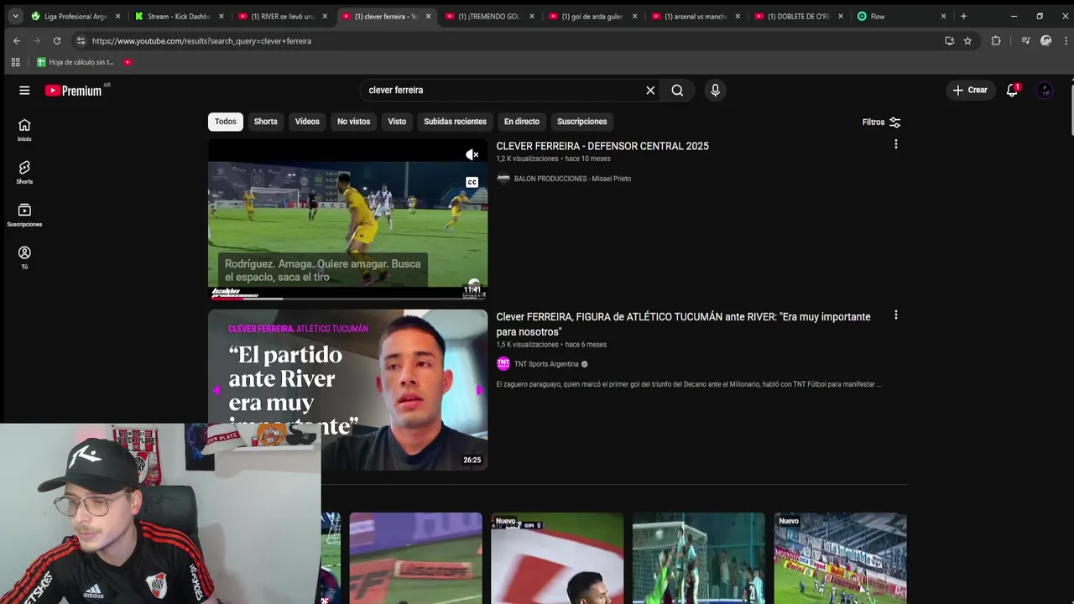Switch to the DOBLETE DE O'REI tab
This screenshot has width=1074, height=604.
point(800,16)
